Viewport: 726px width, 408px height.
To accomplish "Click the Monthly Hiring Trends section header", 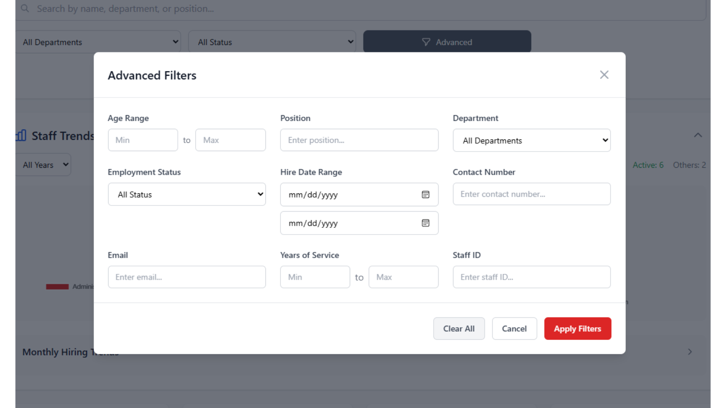I will [70, 352].
